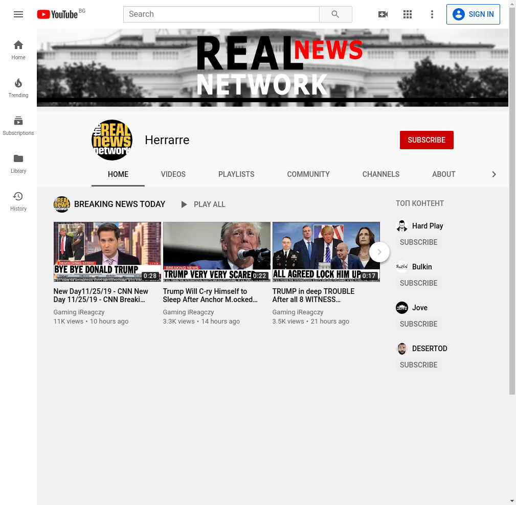The width and height of the screenshot is (516, 505).
Task: Open the hamburger guide menu
Action: (x=18, y=14)
